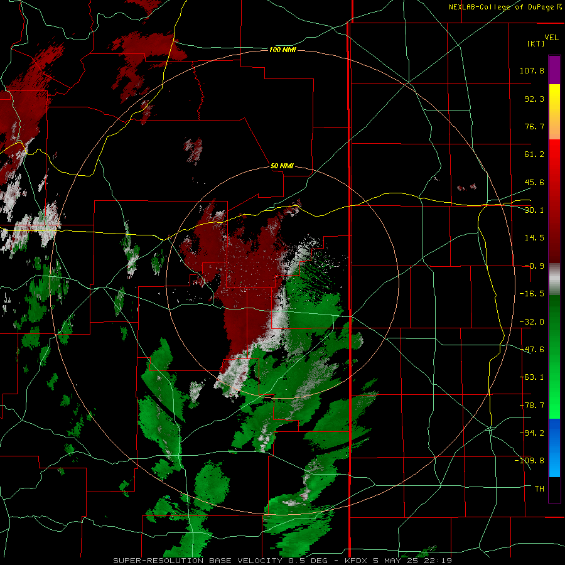Image resolution: width=565 pixels, height=565 pixels.
Task: Click the 92.3 legend value
Action: 534,99
